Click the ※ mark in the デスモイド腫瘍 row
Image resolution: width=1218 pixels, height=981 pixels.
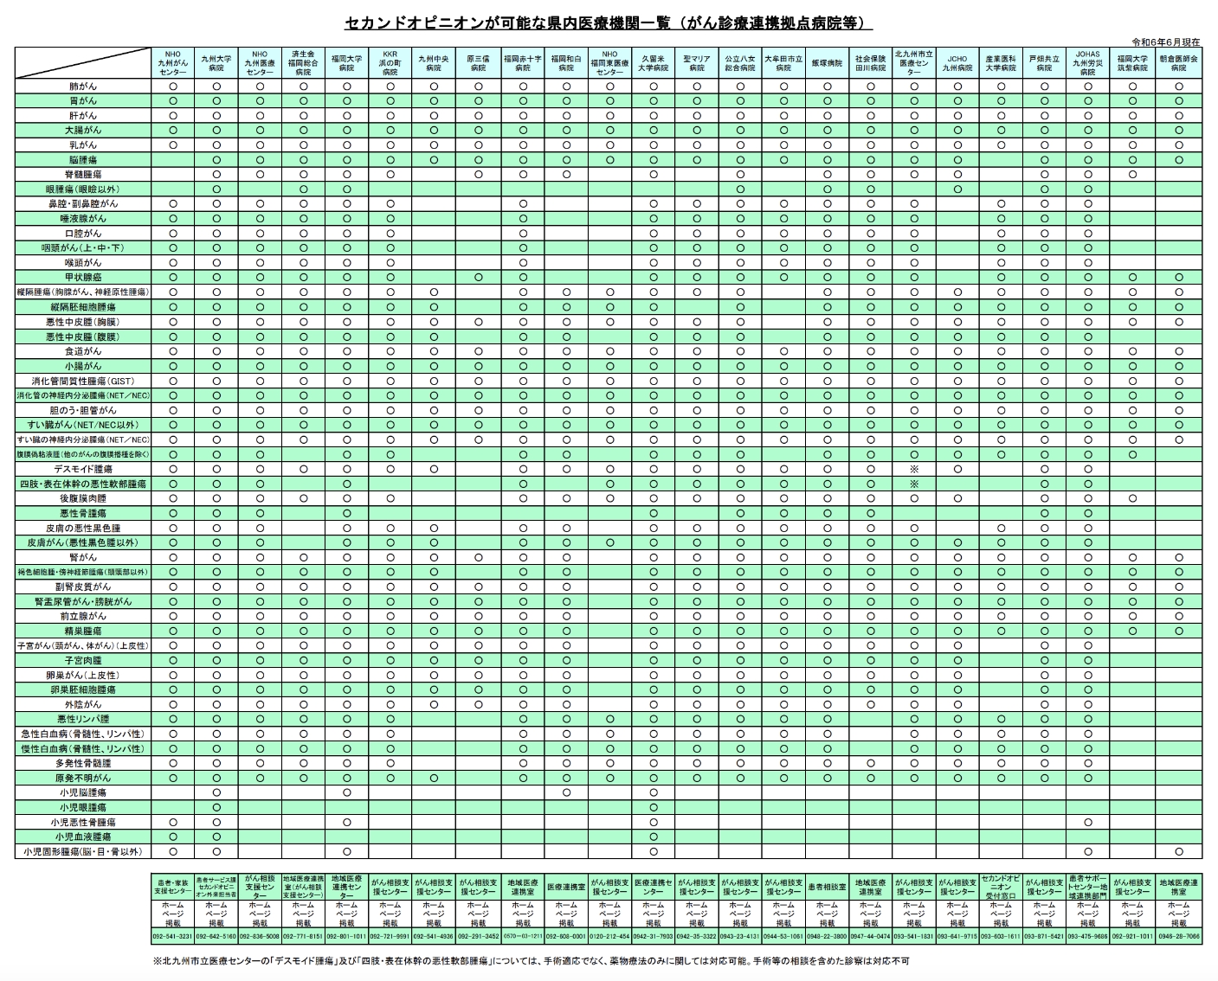coord(913,469)
